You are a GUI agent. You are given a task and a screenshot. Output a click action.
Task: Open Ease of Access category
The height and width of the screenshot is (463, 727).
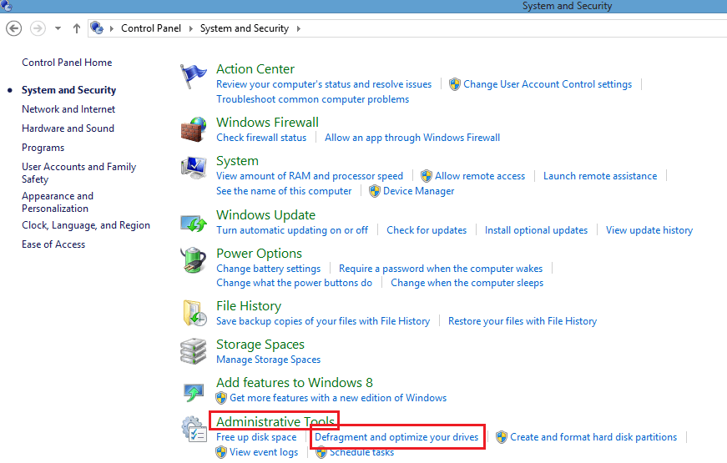[x=53, y=244]
